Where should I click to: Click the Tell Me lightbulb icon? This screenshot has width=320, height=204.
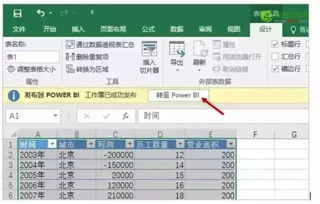click(x=293, y=30)
